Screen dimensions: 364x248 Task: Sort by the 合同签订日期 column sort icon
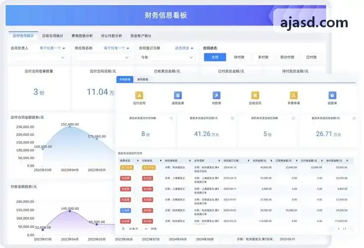[248, 161]
